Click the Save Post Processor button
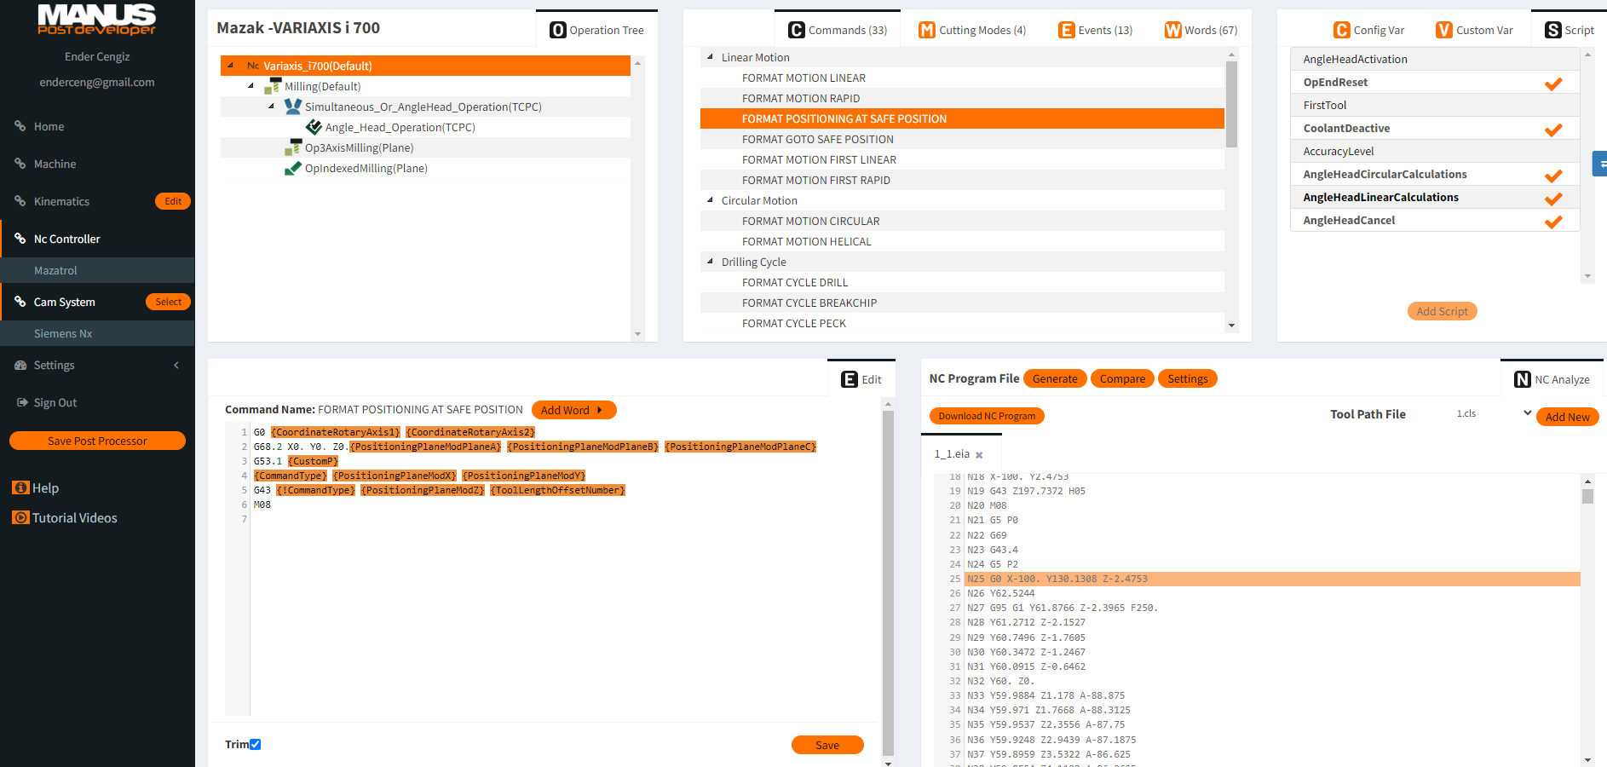The width and height of the screenshot is (1607, 767). 97,441
